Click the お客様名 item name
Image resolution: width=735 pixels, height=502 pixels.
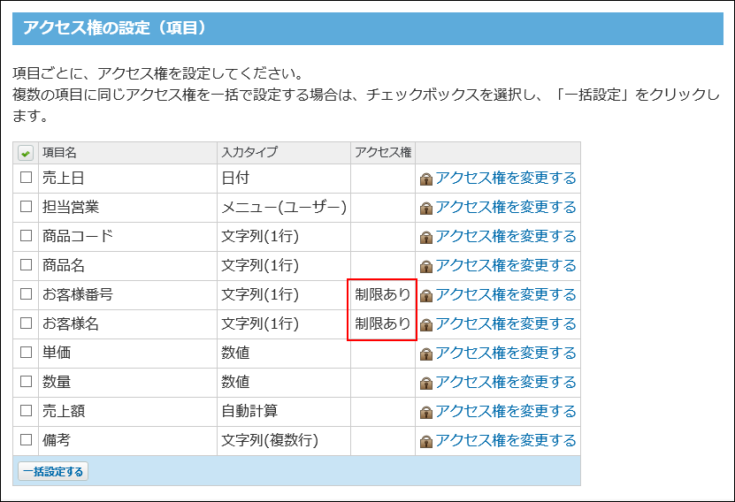(71, 323)
